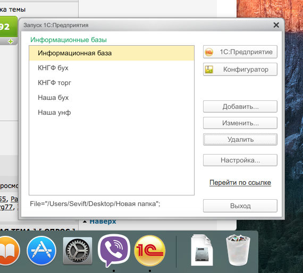Viewport: 303px width, 273px height.
Task: Select the Информационная база entry
Action: pyautogui.click(x=112, y=53)
